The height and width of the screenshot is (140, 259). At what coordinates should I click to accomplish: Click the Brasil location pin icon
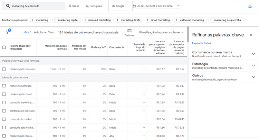[x=70, y=6]
